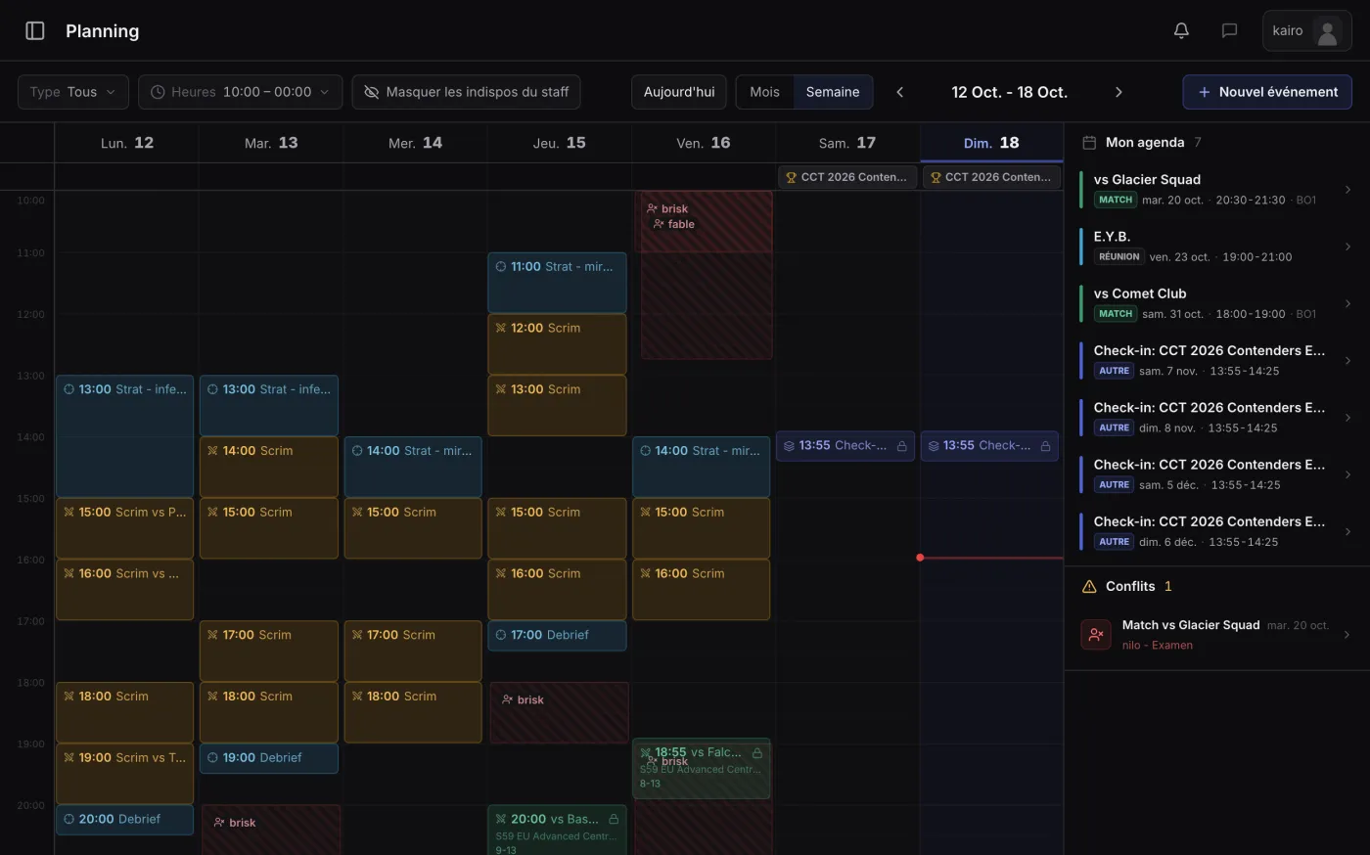Open notifications bell
The width and height of the screenshot is (1370, 855).
1181,30
